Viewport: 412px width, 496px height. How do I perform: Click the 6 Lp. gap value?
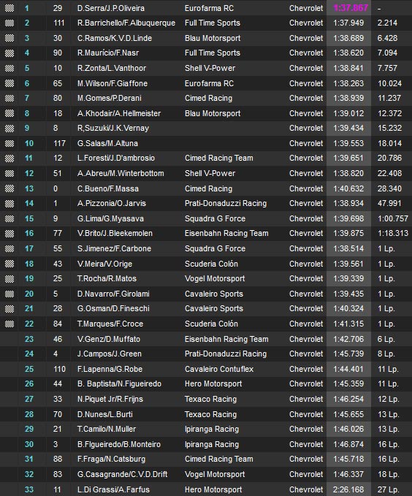click(386, 339)
